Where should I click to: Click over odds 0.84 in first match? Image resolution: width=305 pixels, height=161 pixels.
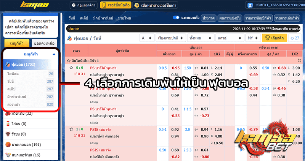[204, 68]
